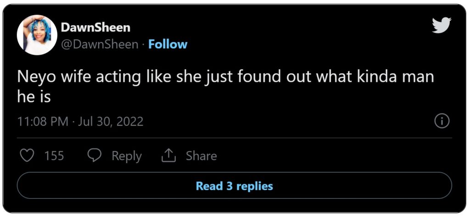The width and height of the screenshot is (470, 219).
Task: Click the 'he is' second tweet line
Action: [34, 97]
